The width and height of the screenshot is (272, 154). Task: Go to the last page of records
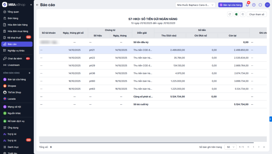click(x=264, y=147)
